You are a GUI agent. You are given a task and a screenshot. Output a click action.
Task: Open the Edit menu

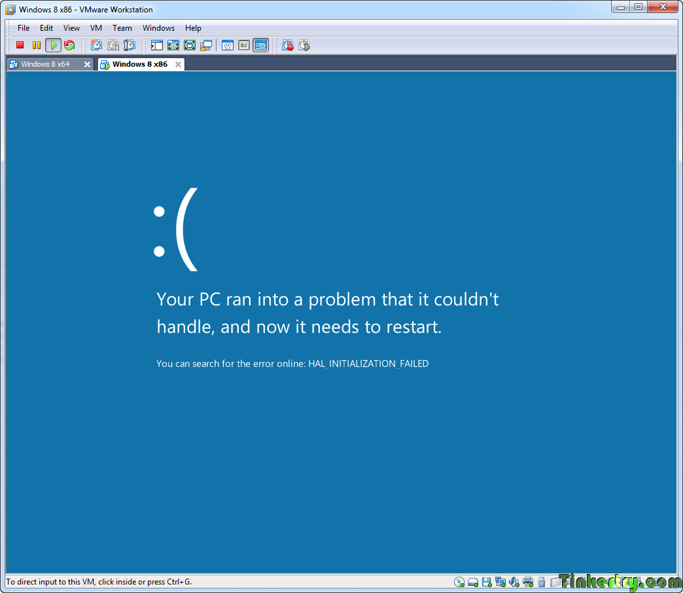pos(46,28)
